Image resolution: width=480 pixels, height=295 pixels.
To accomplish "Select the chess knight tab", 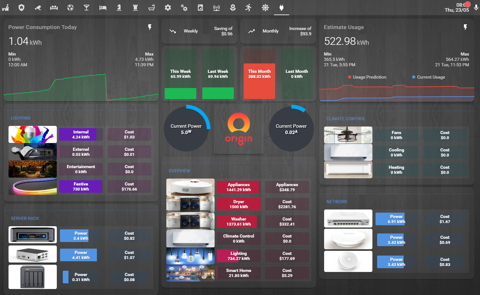I will point(119,7).
